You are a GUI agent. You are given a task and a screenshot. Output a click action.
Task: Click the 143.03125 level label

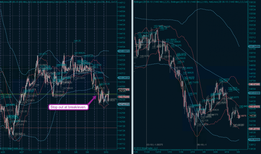tap(104, 84)
